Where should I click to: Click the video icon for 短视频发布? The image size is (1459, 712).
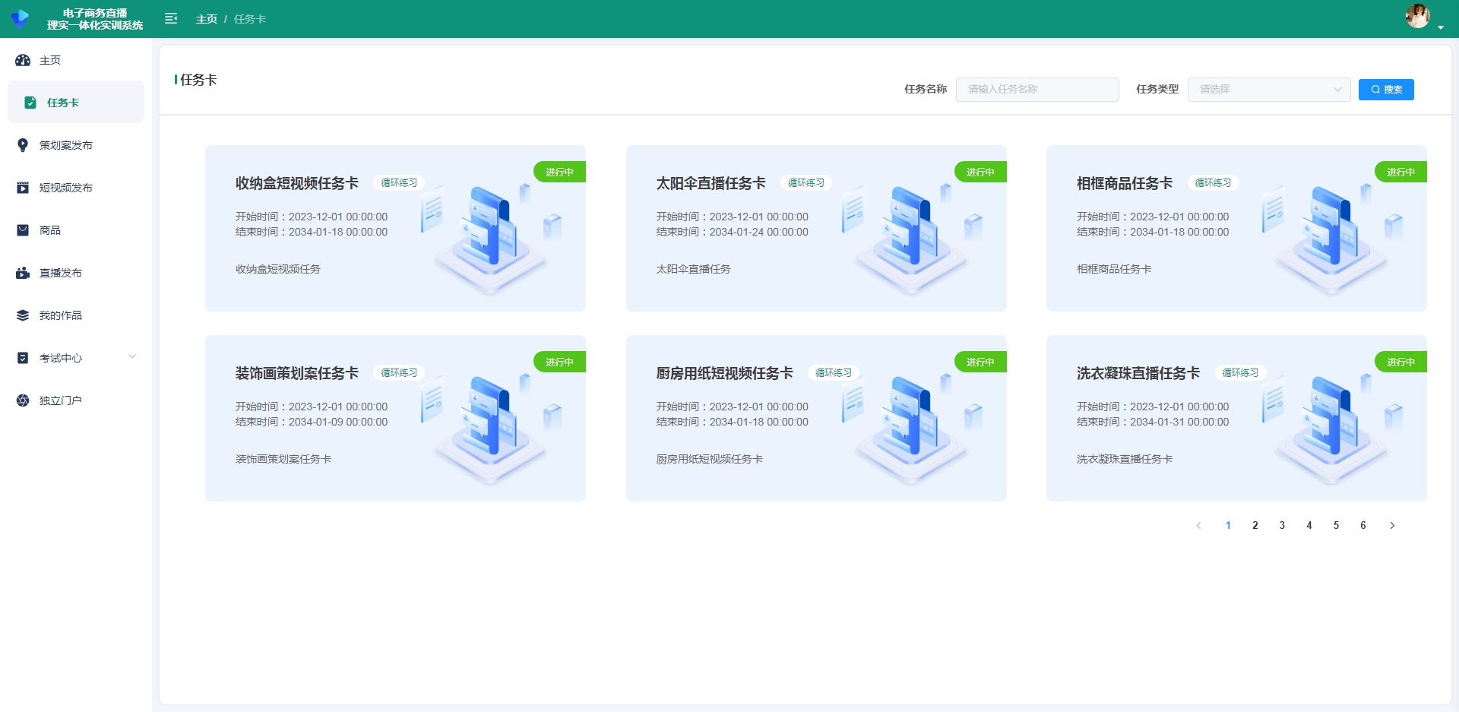23,188
